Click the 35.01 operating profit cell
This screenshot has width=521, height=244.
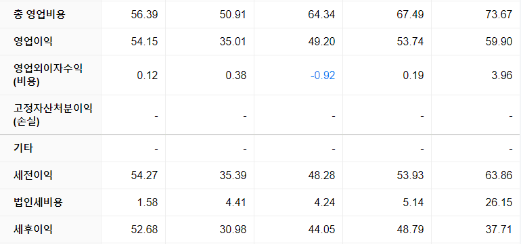click(x=233, y=42)
